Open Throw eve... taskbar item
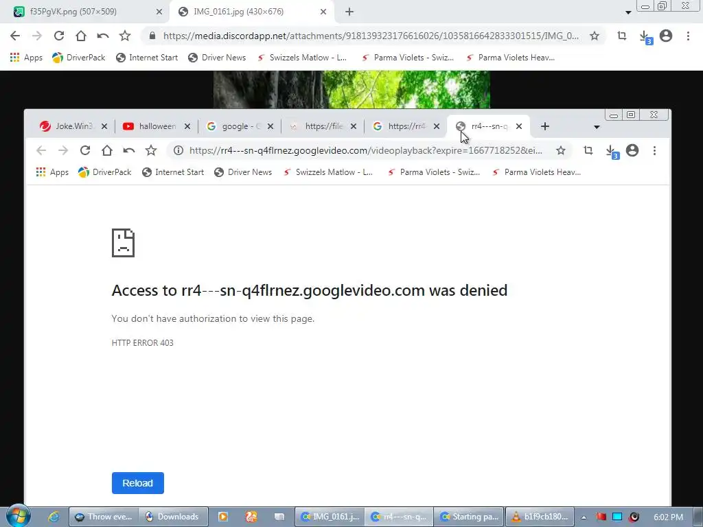The image size is (703, 527). [104, 517]
